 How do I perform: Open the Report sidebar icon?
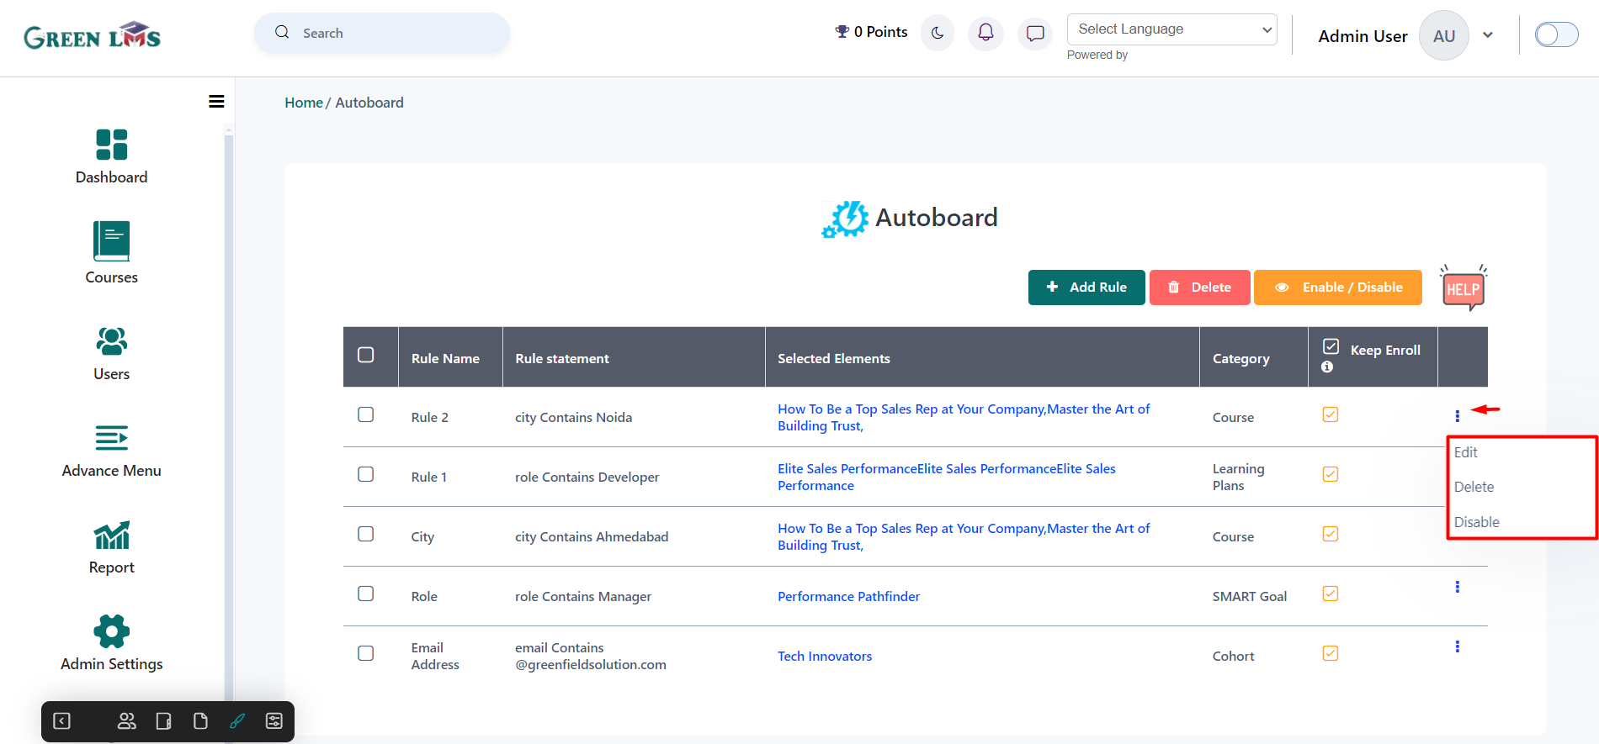111,535
